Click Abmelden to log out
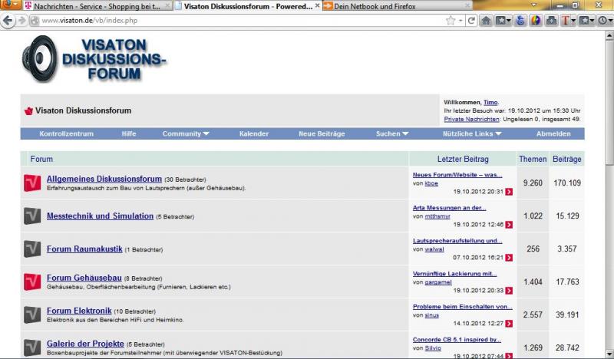Screen dimensions: 614x359 pos(553,133)
